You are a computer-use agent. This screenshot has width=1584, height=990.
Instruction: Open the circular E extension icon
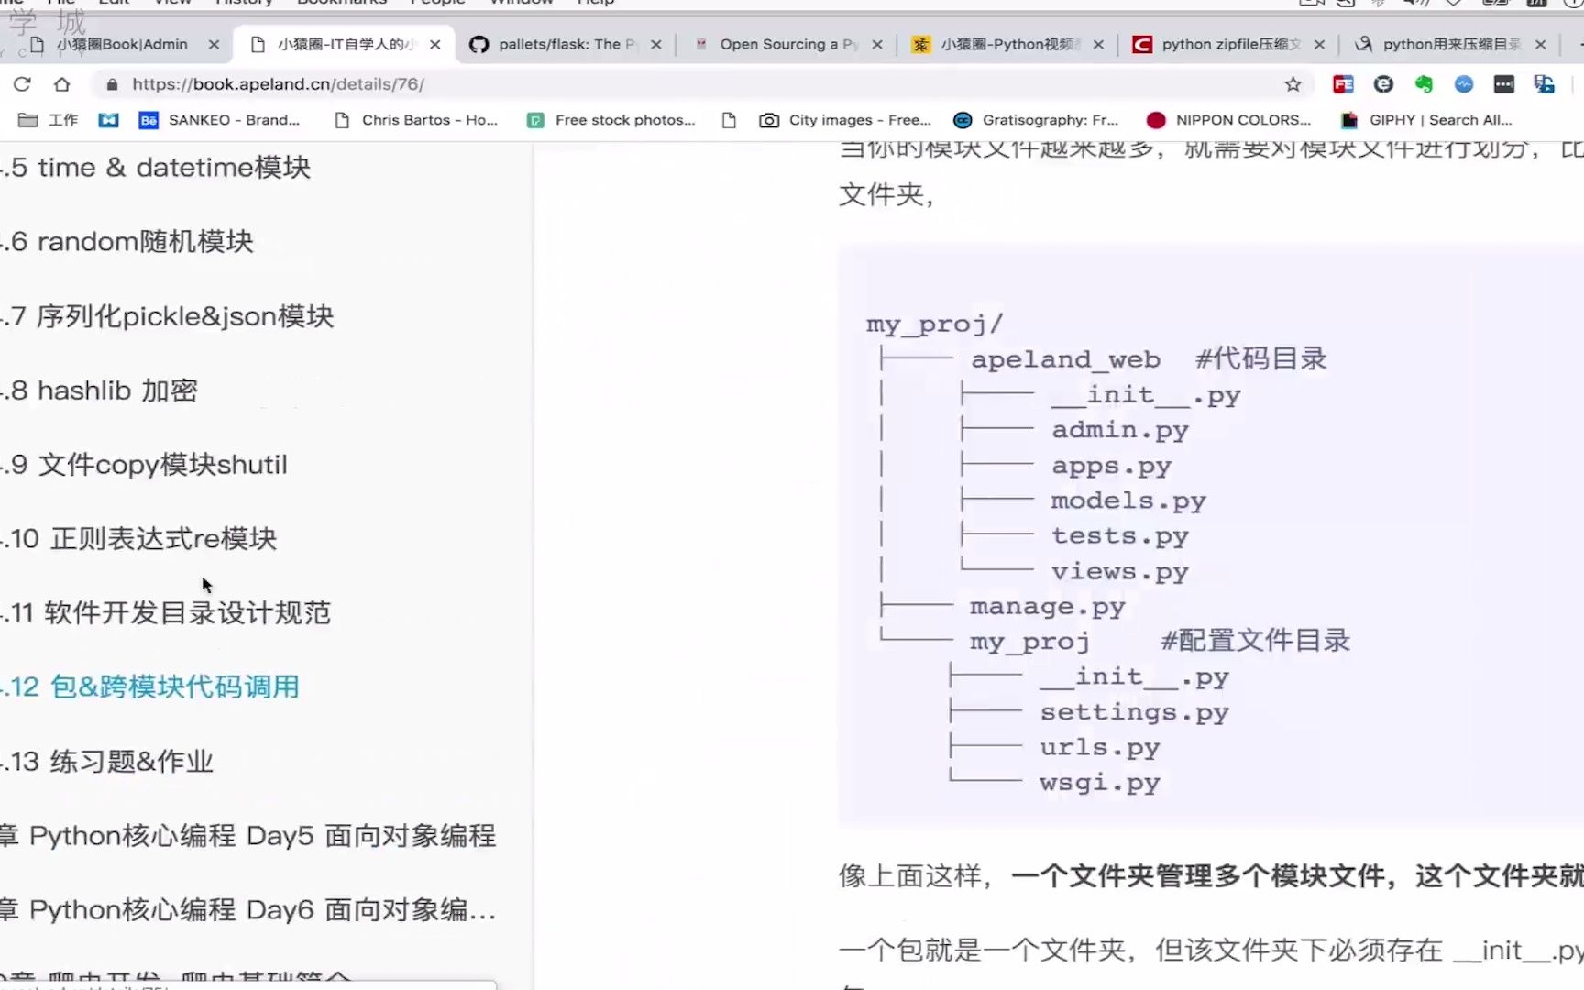pyautogui.click(x=1383, y=84)
